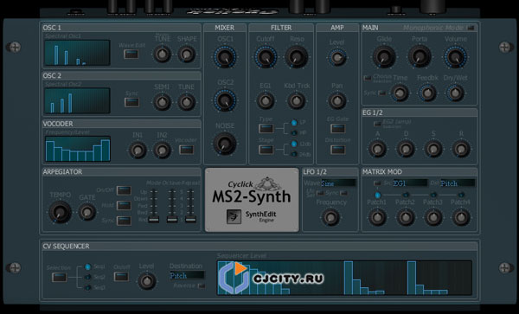Select the 24db filter stage indicator
Screen dimensions: 519x314
click(x=294, y=154)
